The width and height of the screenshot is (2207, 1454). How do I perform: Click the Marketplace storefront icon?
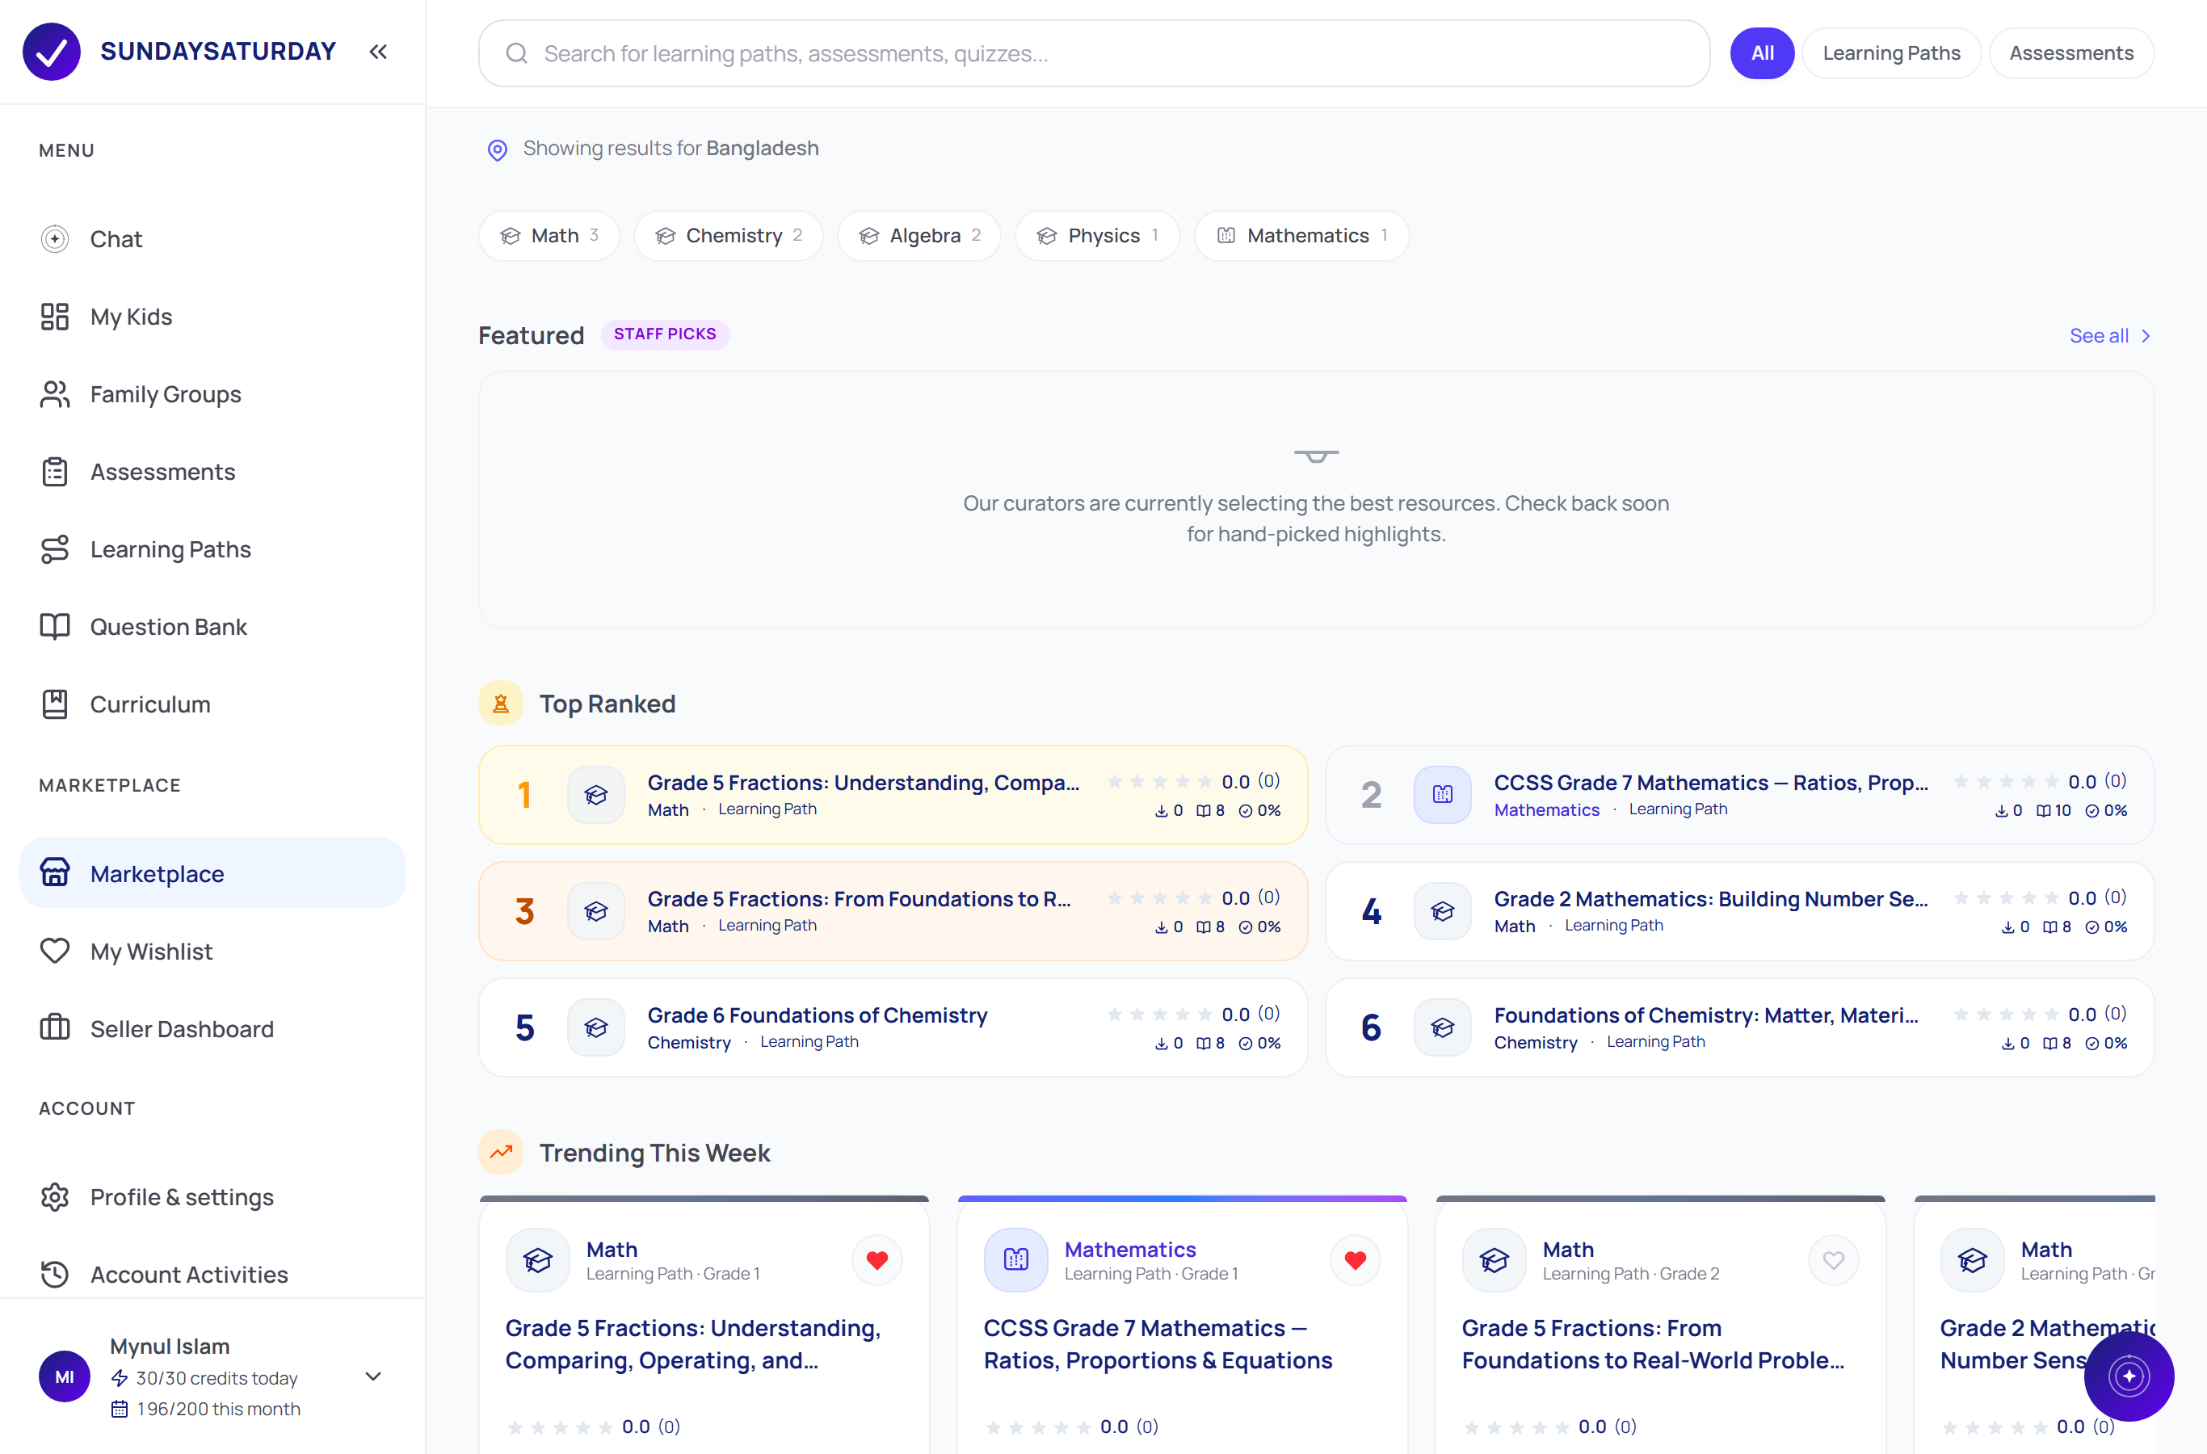55,873
